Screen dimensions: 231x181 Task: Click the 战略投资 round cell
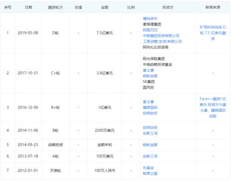pos(55,145)
